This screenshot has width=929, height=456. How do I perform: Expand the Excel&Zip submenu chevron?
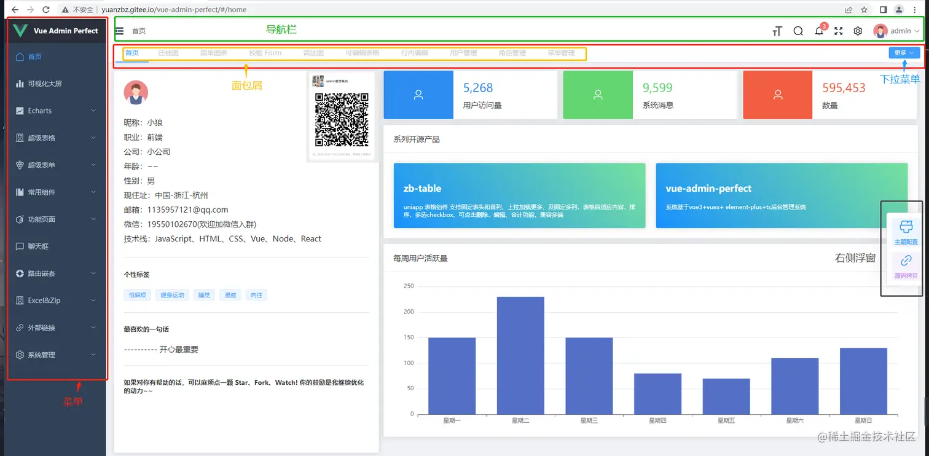[x=93, y=301]
